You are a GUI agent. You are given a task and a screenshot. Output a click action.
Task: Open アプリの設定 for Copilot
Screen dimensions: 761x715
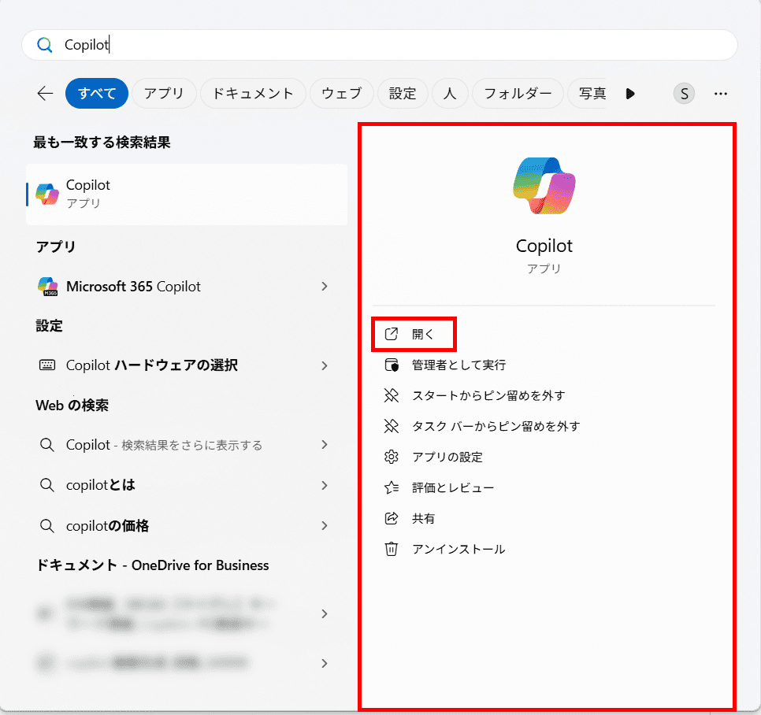click(x=433, y=457)
